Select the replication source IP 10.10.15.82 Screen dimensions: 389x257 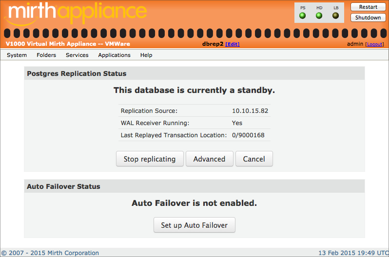pos(250,111)
